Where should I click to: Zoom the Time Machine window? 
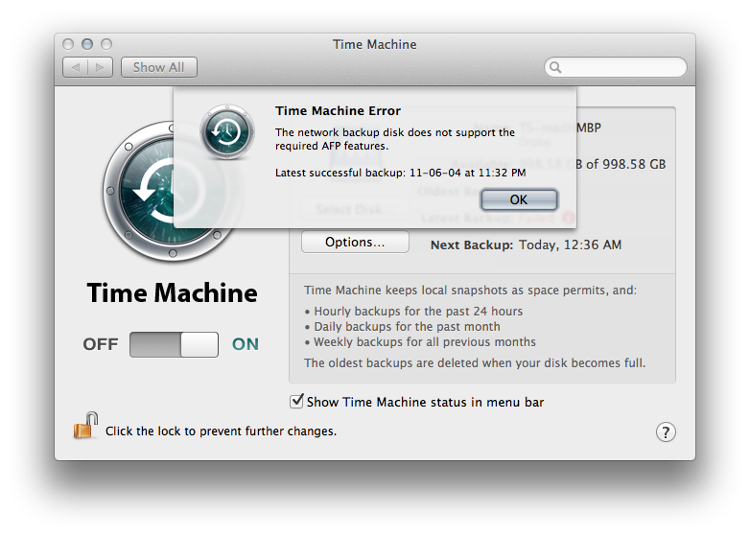click(x=106, y=44)
